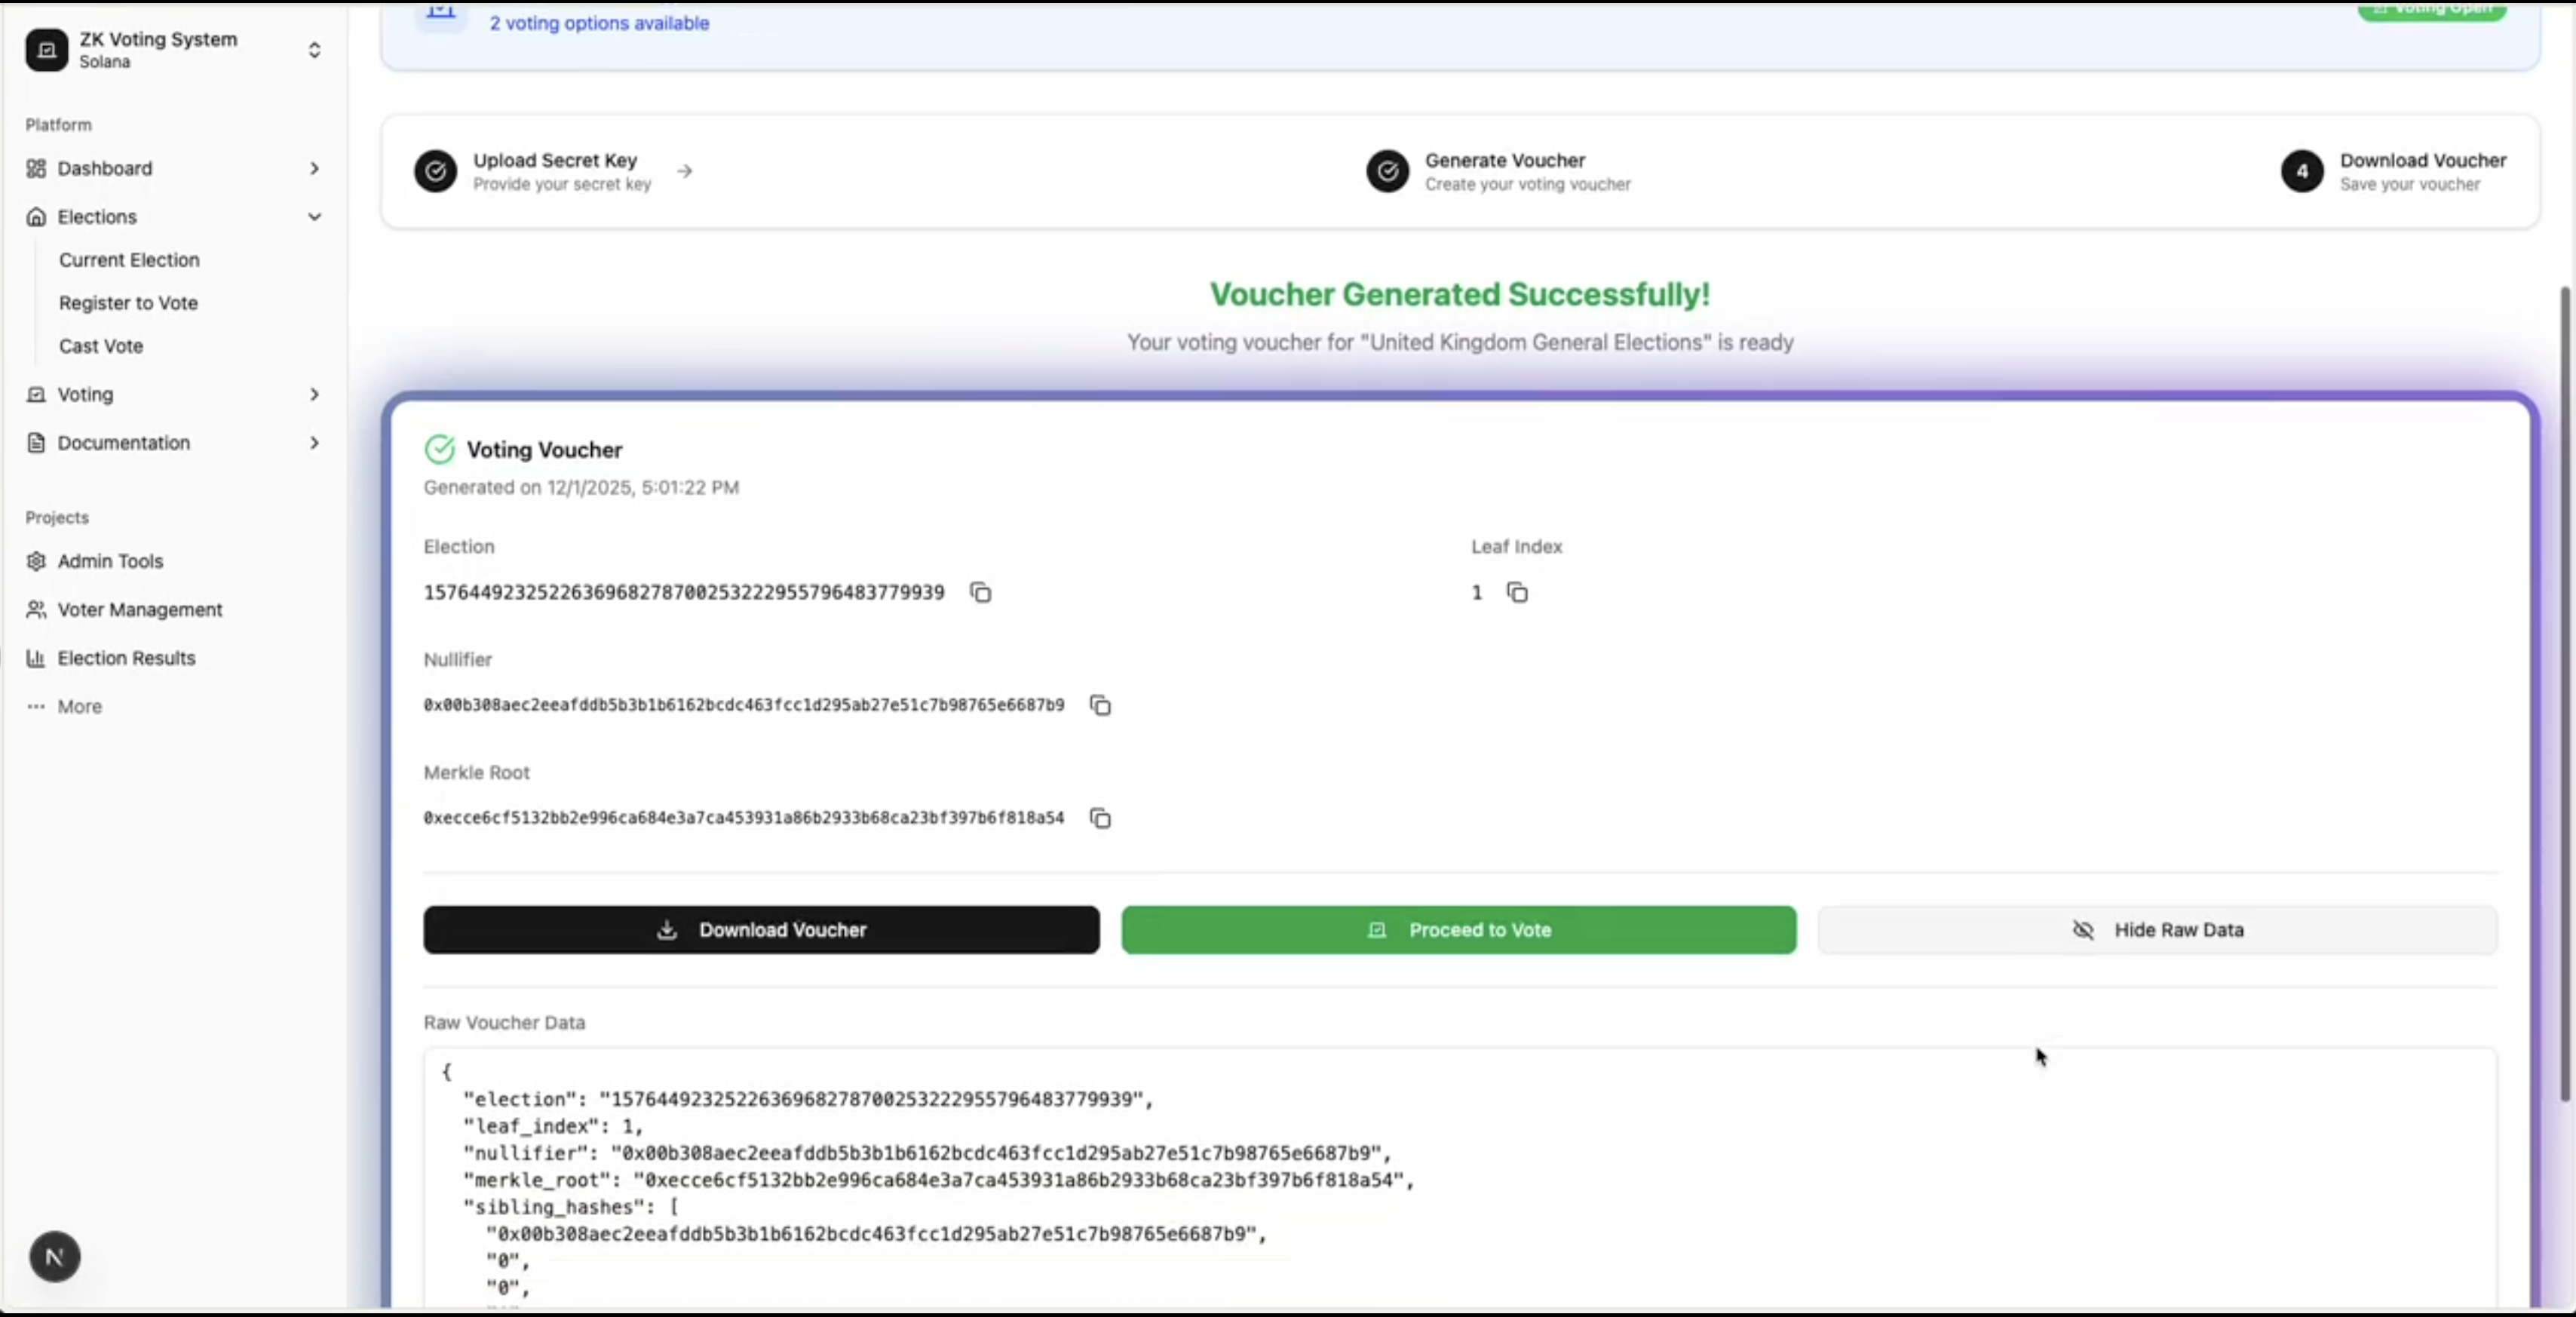Click the ZK Voting System logo icon
2576x1317 pixels.
pyautogui.click(x=47, y=50)
